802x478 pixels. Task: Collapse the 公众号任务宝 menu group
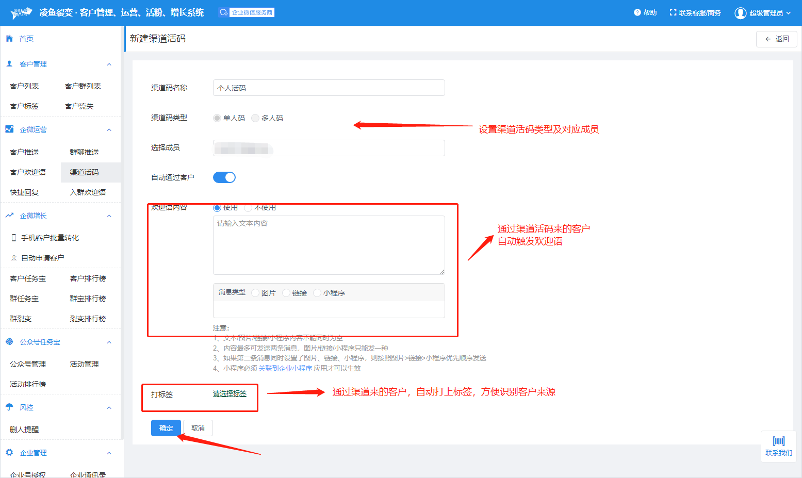[109, 342]
